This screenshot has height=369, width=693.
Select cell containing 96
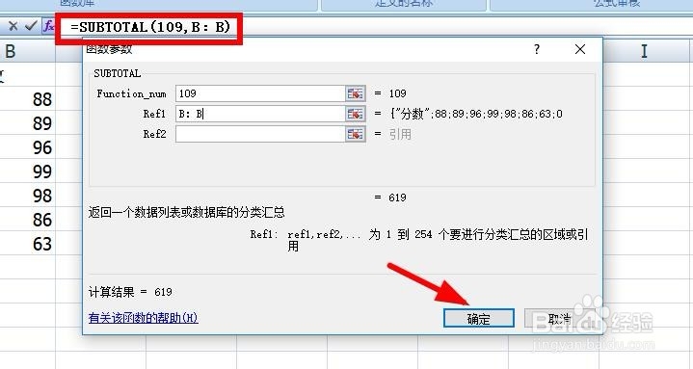point(27,147)
